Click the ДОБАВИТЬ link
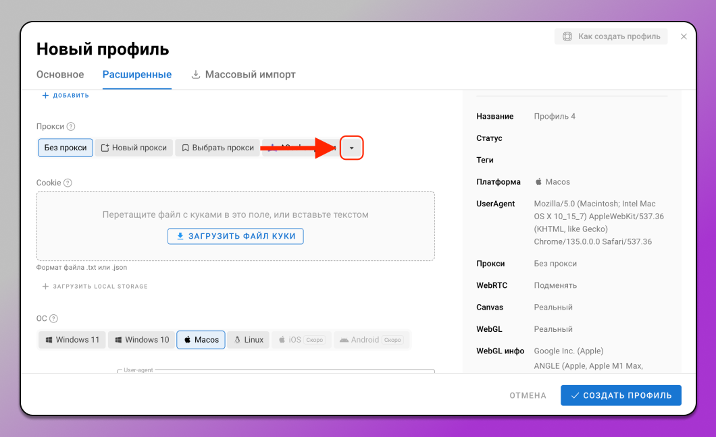This screenshot has width=716, height=437. (68, 95)
